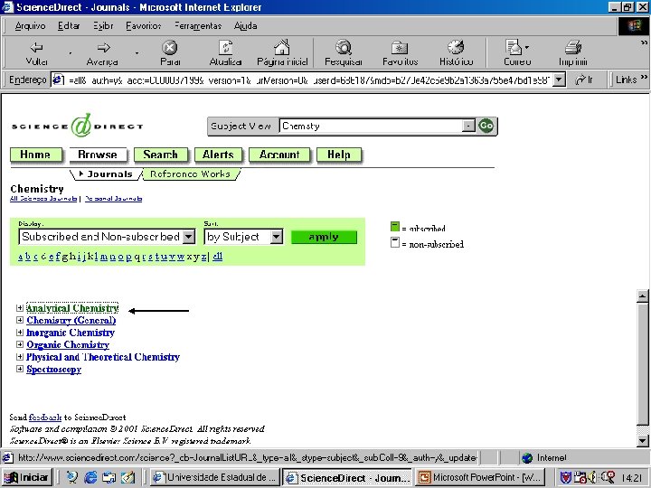Screen dimensions: 651x488
Task: Click the 'all' alphabet filter link
Action: [x=218, y=257]
